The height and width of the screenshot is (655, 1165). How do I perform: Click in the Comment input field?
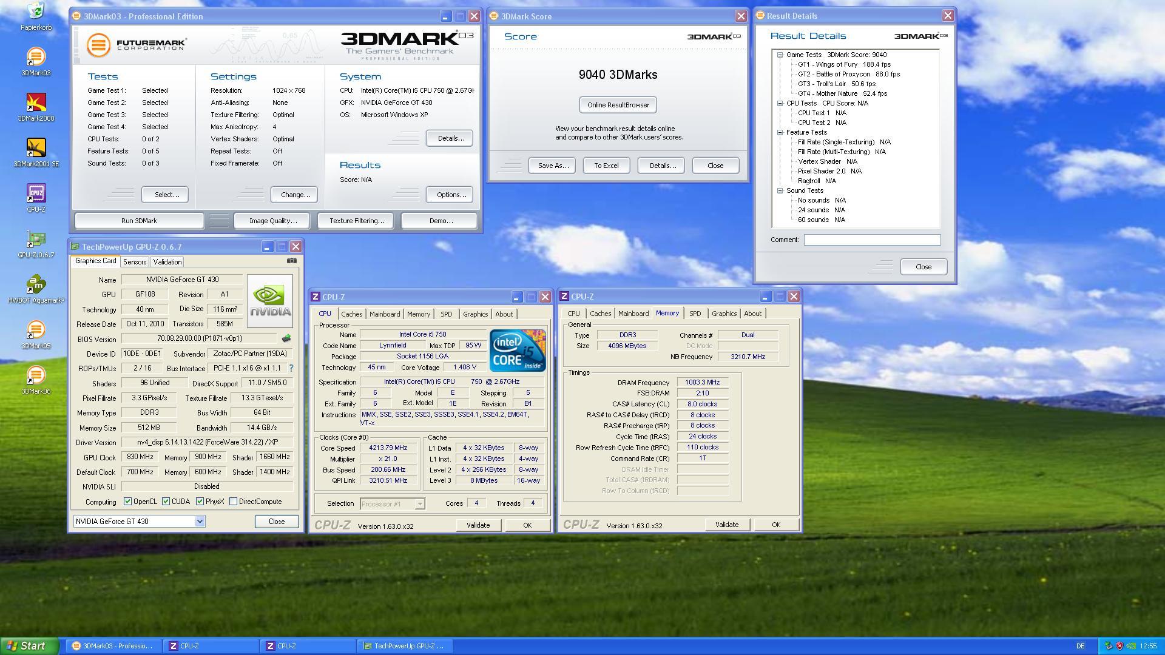[x=872, y=240]
